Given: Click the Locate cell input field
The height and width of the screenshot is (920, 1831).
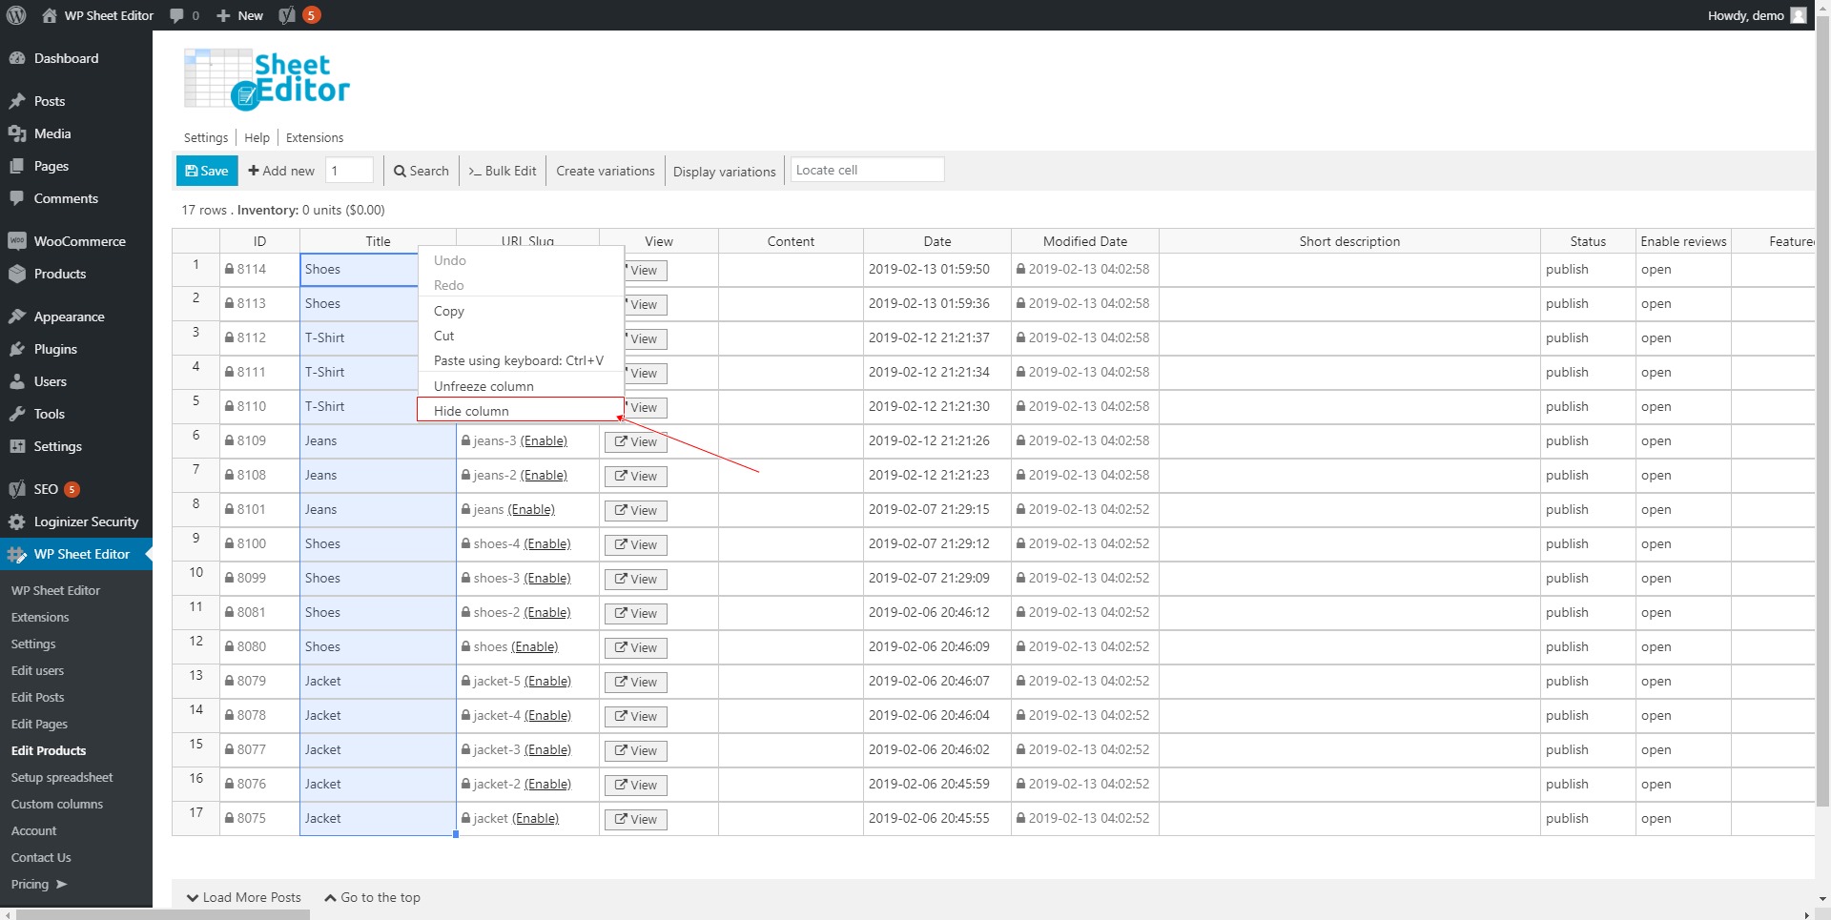Looking at the screenshot, I should click(867, 170).
